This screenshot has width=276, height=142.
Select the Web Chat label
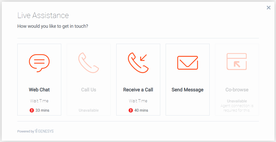tap(39, 90)
